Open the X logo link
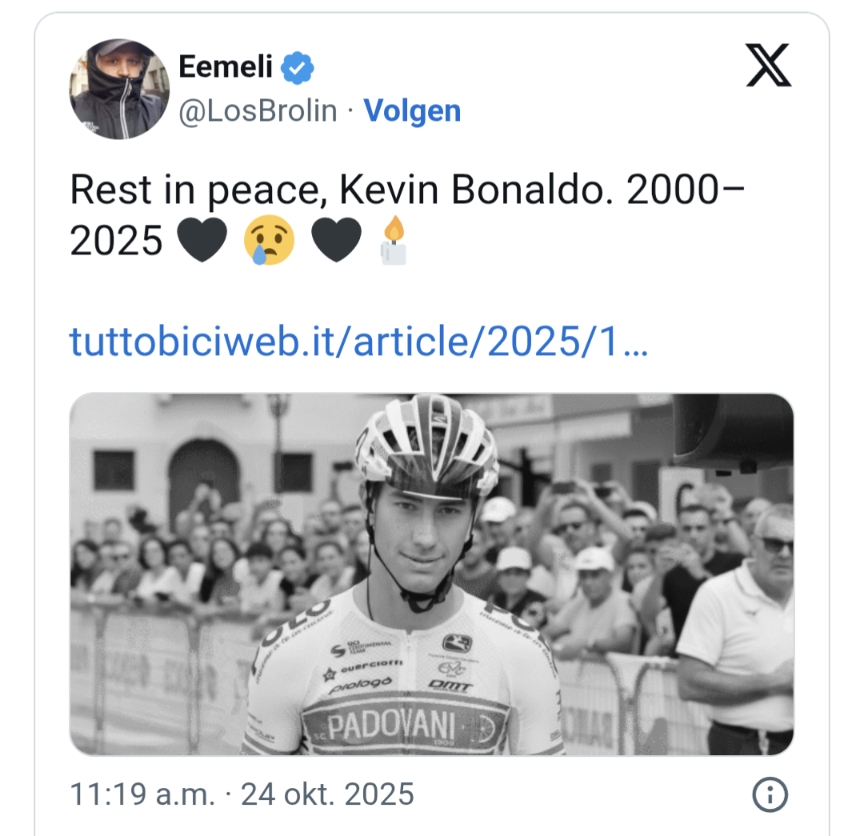Image resolution: width=864 pixels, height=836 pixels. point(768,67)
